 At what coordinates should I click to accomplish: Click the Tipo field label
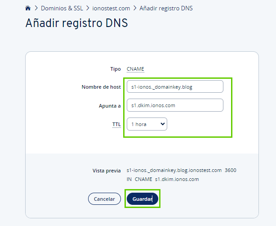pyautogui.click(x=116, y=69)
